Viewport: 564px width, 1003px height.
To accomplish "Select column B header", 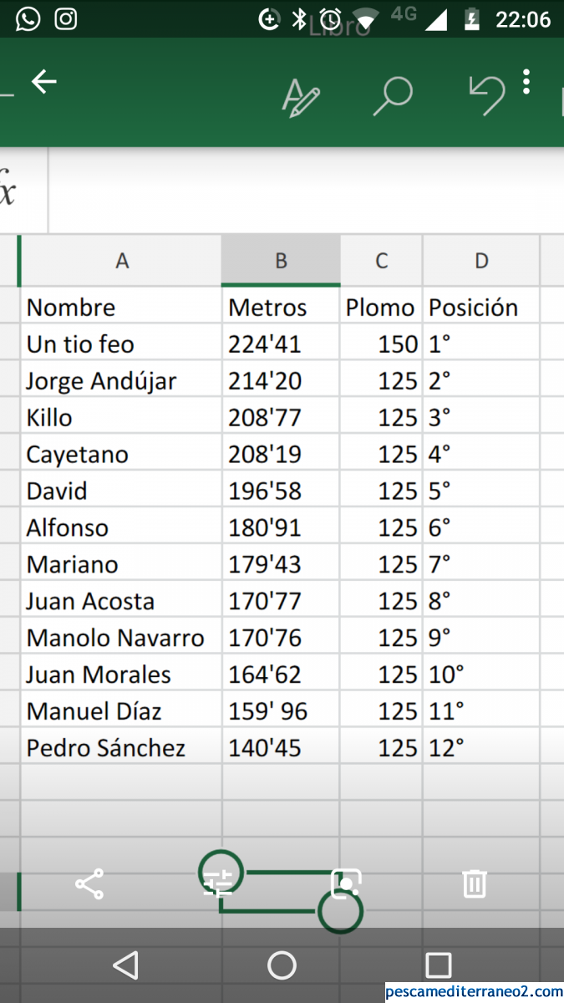I will click(x=281, y=261).
